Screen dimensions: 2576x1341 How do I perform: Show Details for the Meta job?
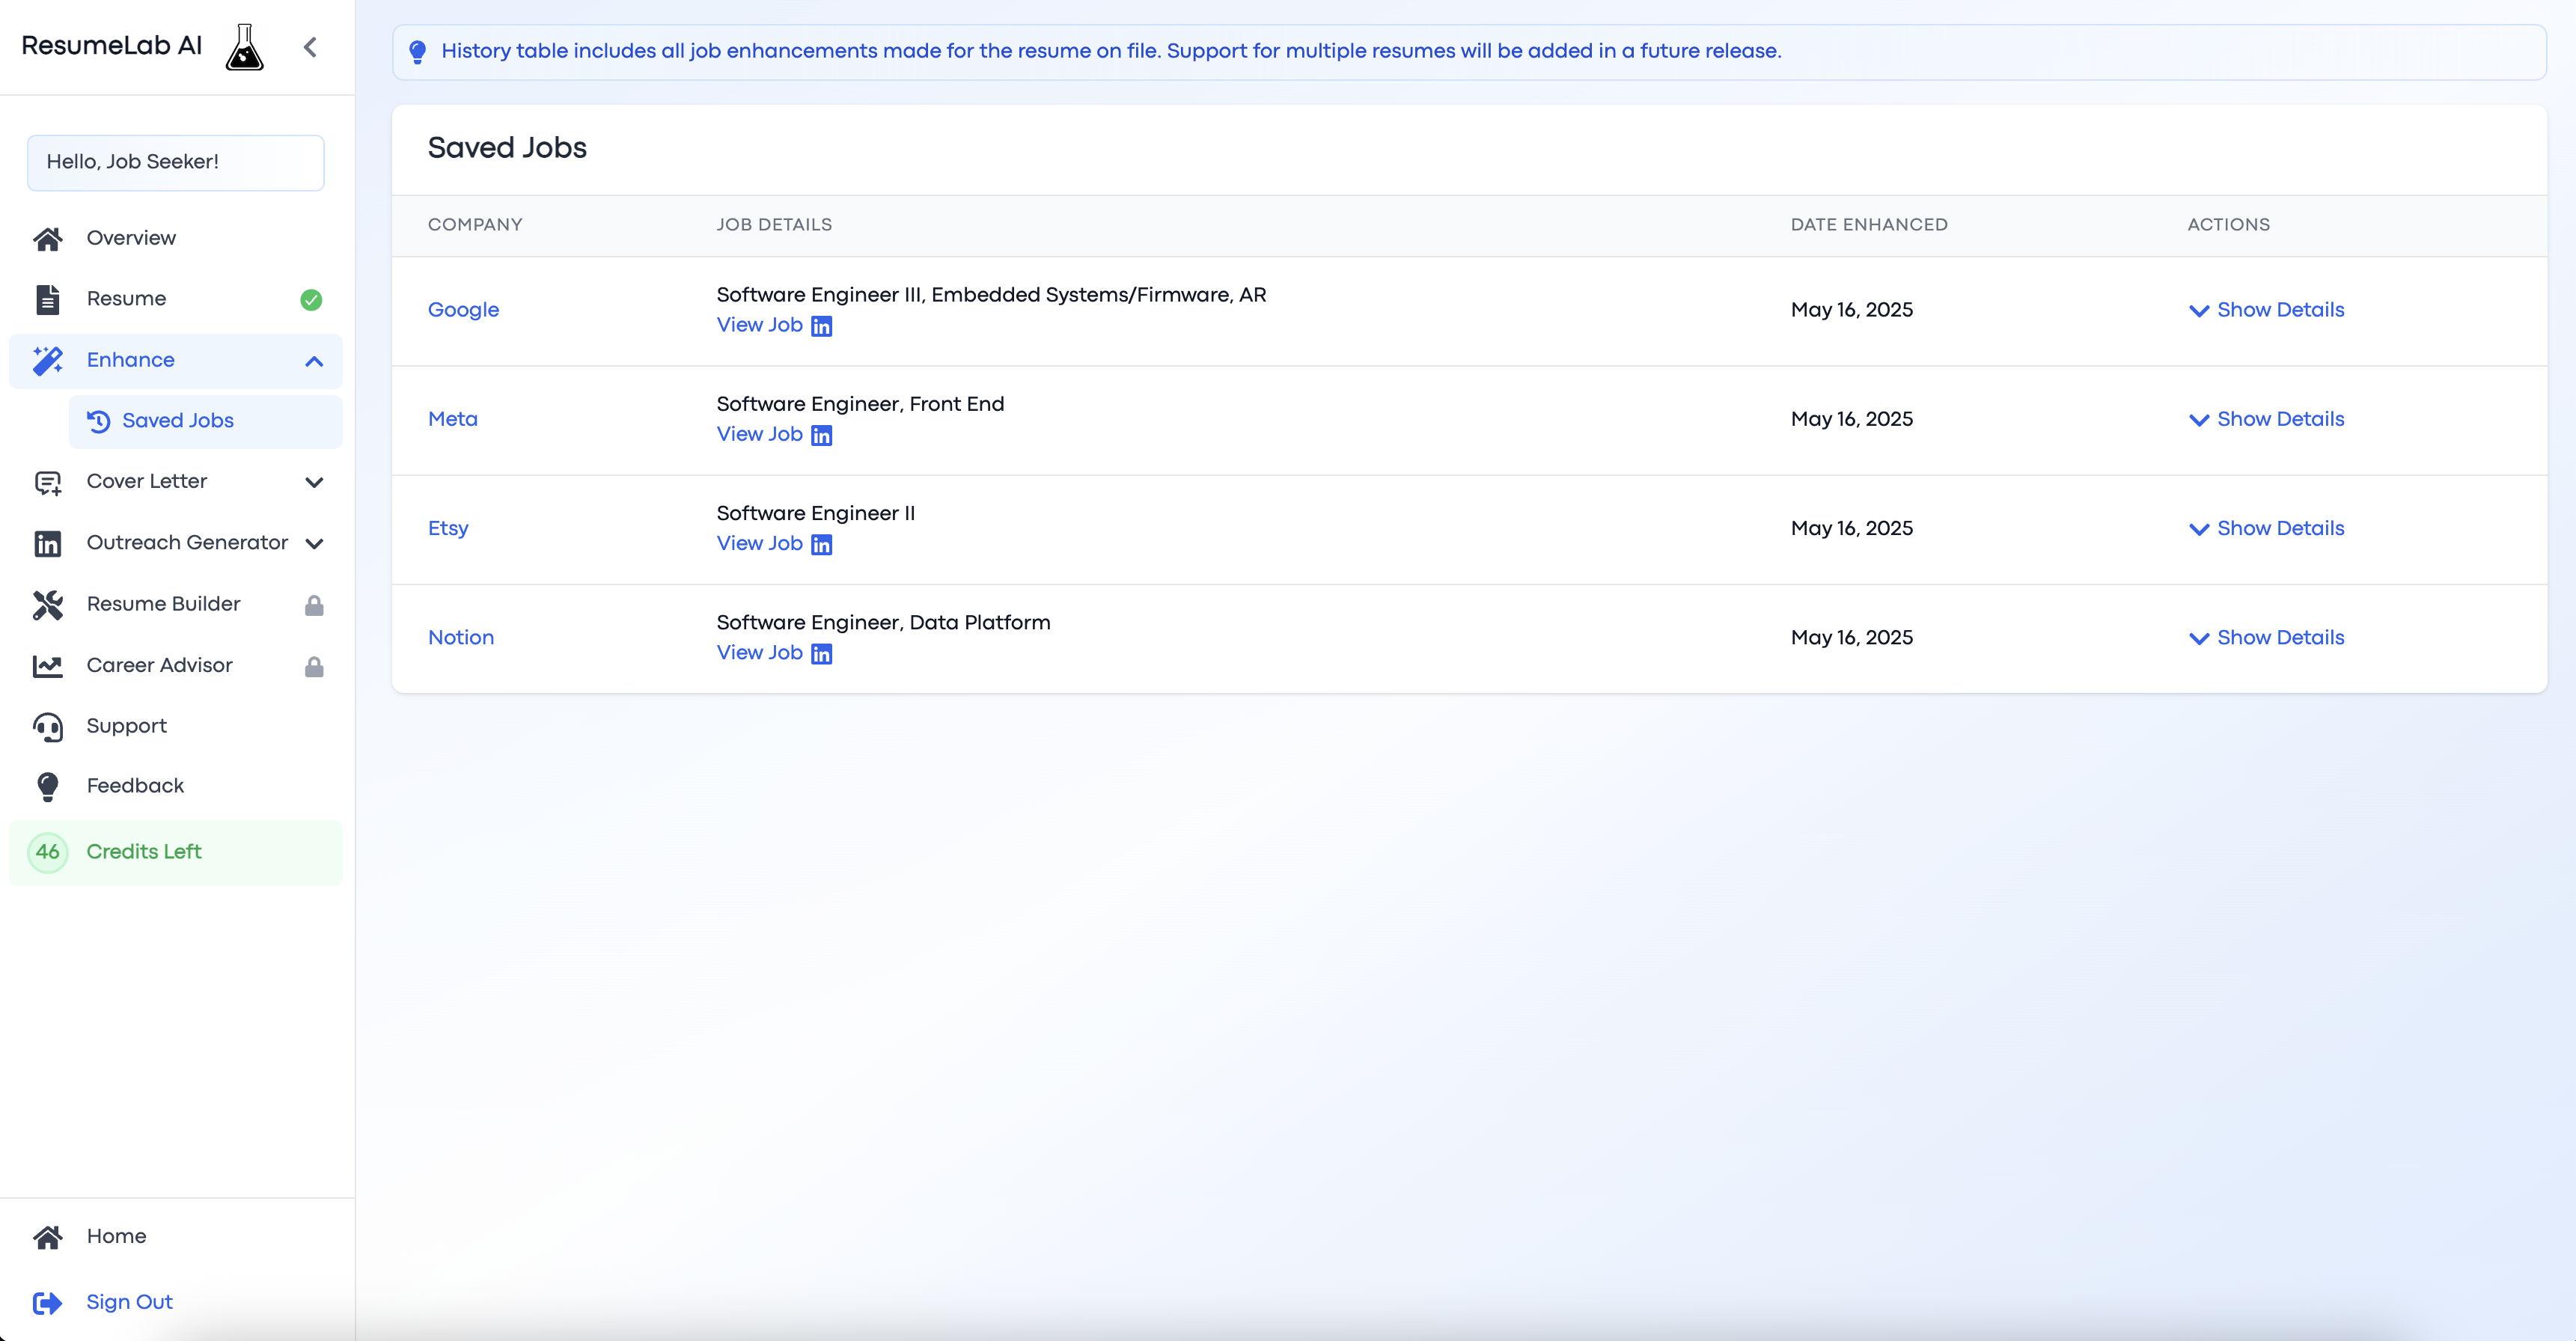point(2266,419)
